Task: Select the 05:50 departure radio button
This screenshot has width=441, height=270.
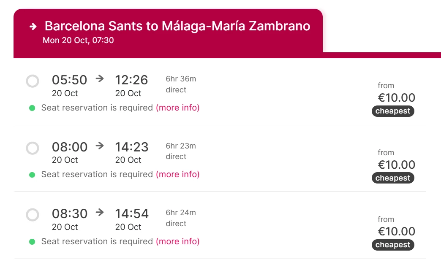Action: [33, 81]
